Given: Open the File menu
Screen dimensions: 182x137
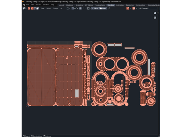Looking at the screenshot, I should (x=27, y=5).
